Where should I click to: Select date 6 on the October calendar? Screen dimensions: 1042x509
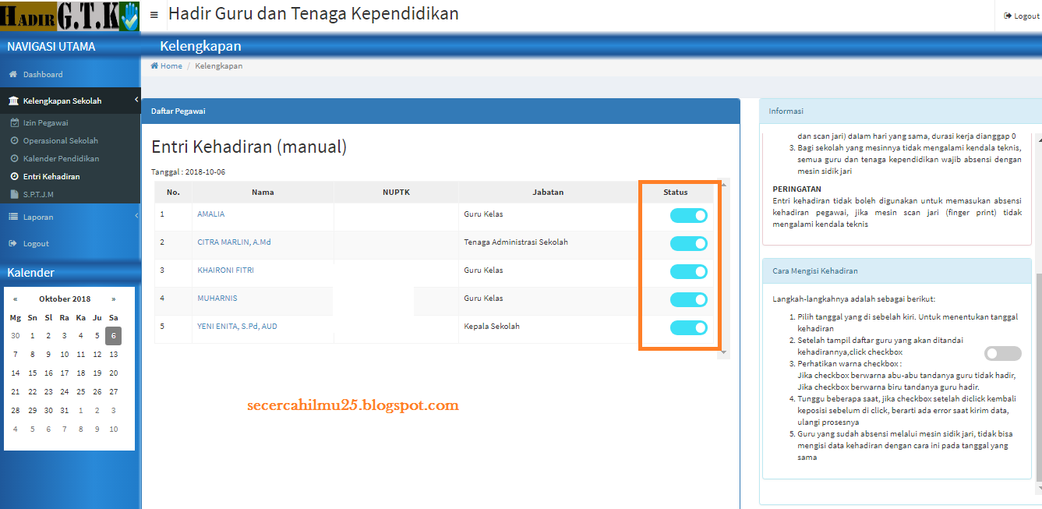tap(113, 335)
